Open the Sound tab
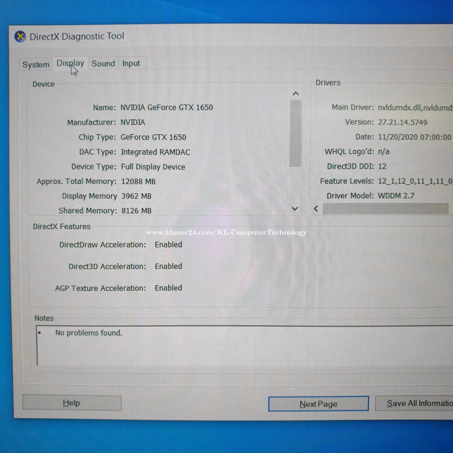Image resolution: width=453 pixels, height=453 pixels. [x=103, y=63]
